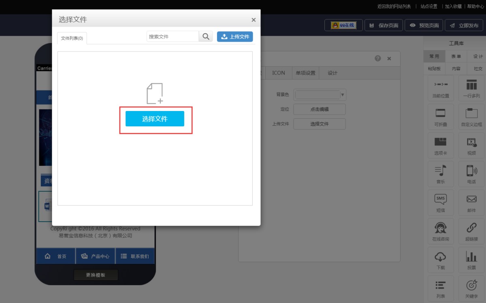486x303 pixels.
Task: Click the help question mark icon in settings panel
Action: (378, 58)
